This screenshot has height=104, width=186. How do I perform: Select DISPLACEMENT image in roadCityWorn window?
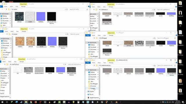click(39, 70)
